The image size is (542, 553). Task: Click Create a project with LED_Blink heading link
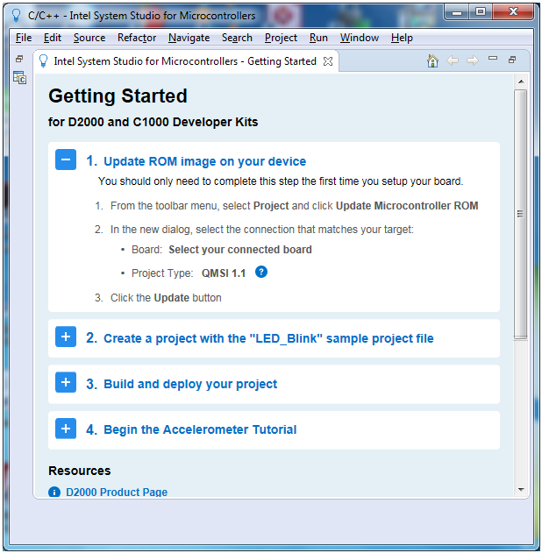pos(268,338)
